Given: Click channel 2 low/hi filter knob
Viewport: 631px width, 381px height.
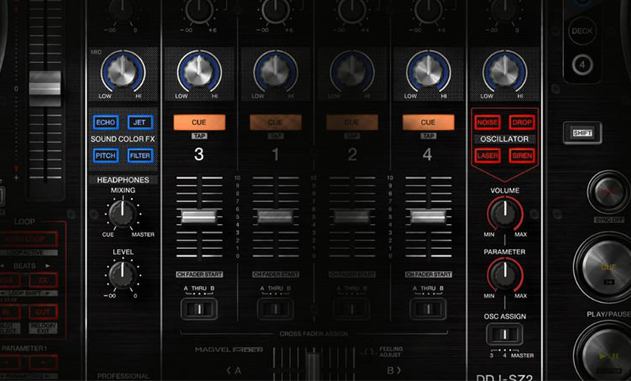Looking at the screenshot, I should click(352, 71).
